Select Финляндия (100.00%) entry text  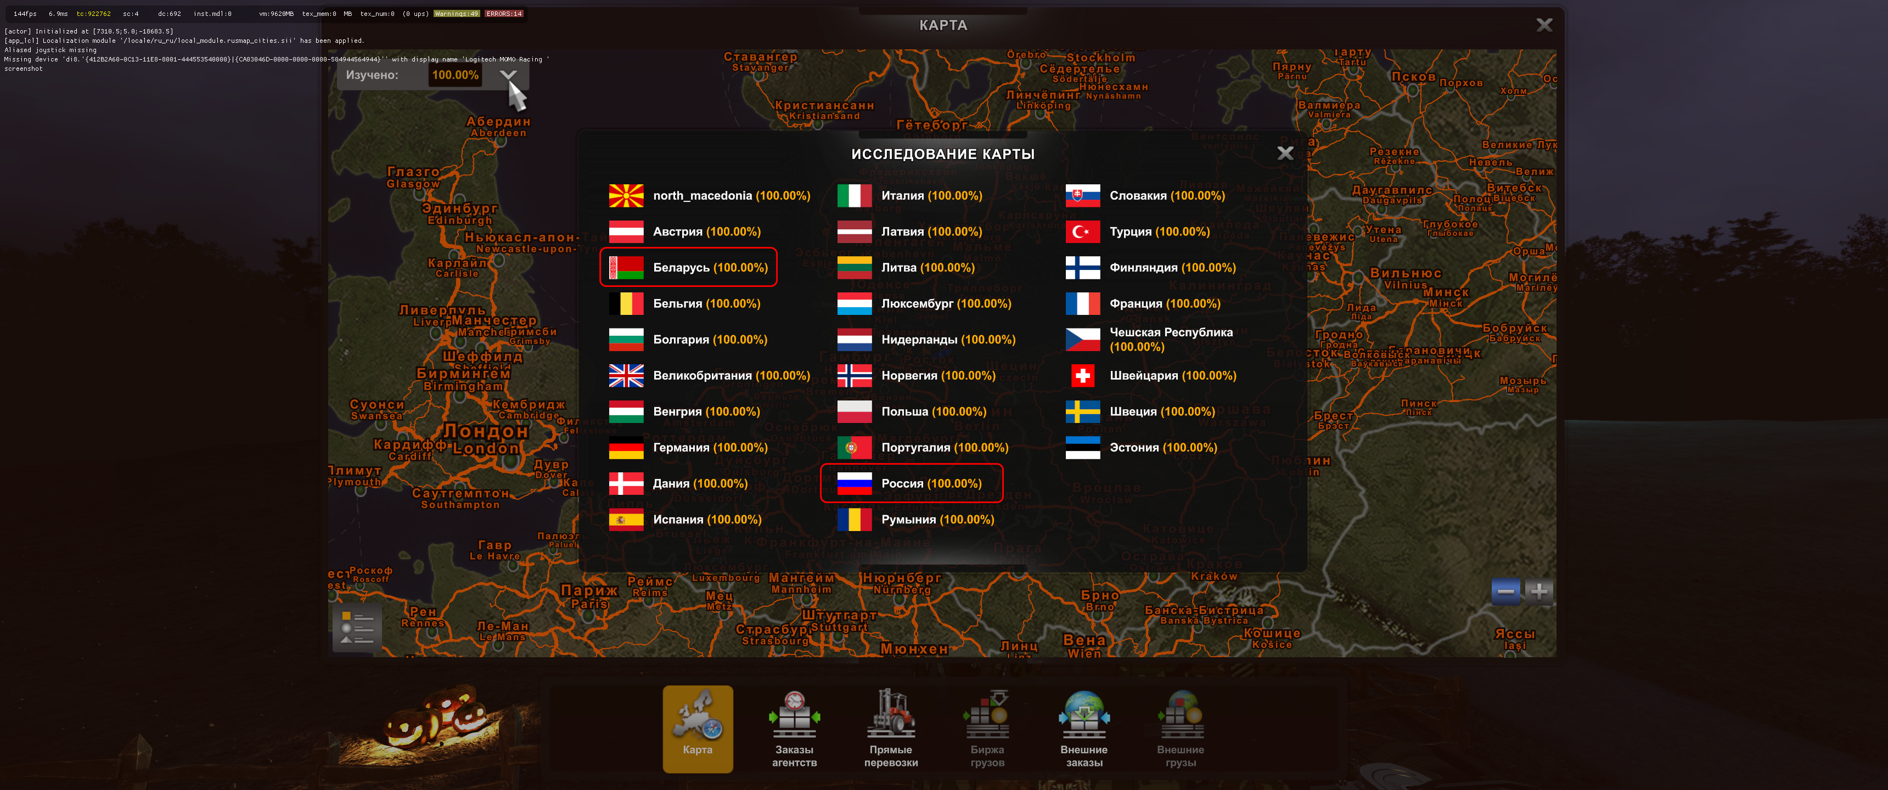point(1172,268)
